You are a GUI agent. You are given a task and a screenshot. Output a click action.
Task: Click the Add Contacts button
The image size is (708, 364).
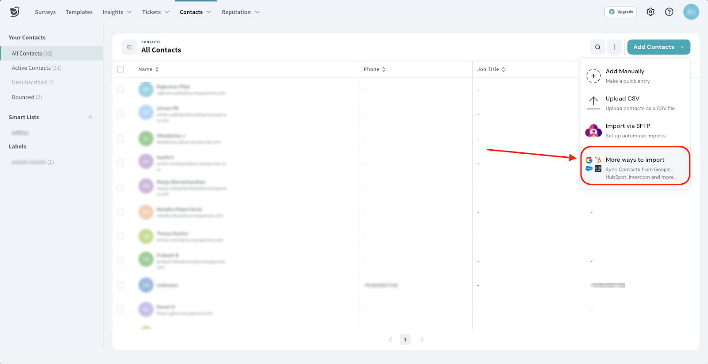pyautogui.click(x=654, y=47)
